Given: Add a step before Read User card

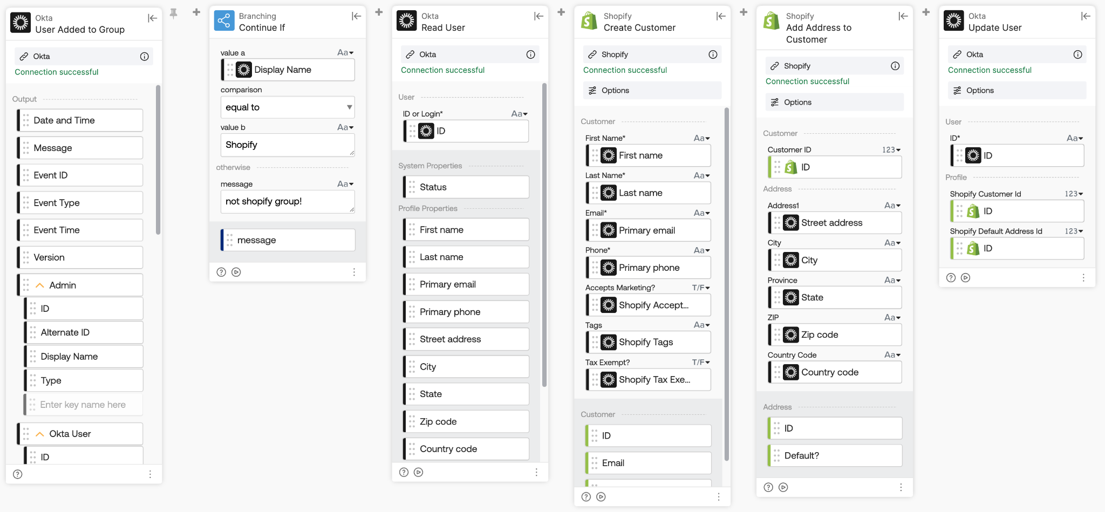Looking at the screenshot, I should pyautogui.click(x=379, y=12).
